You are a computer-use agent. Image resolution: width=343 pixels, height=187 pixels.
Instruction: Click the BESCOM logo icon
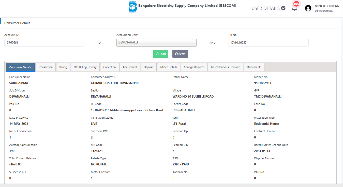coord(133,7)
